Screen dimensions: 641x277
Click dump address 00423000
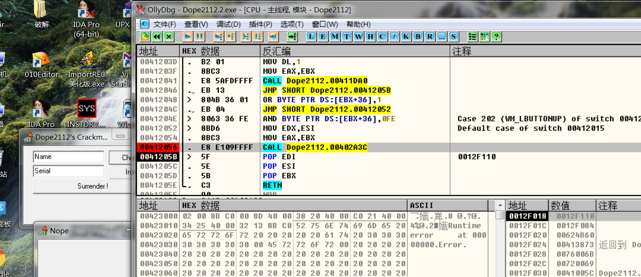point(158,216)
